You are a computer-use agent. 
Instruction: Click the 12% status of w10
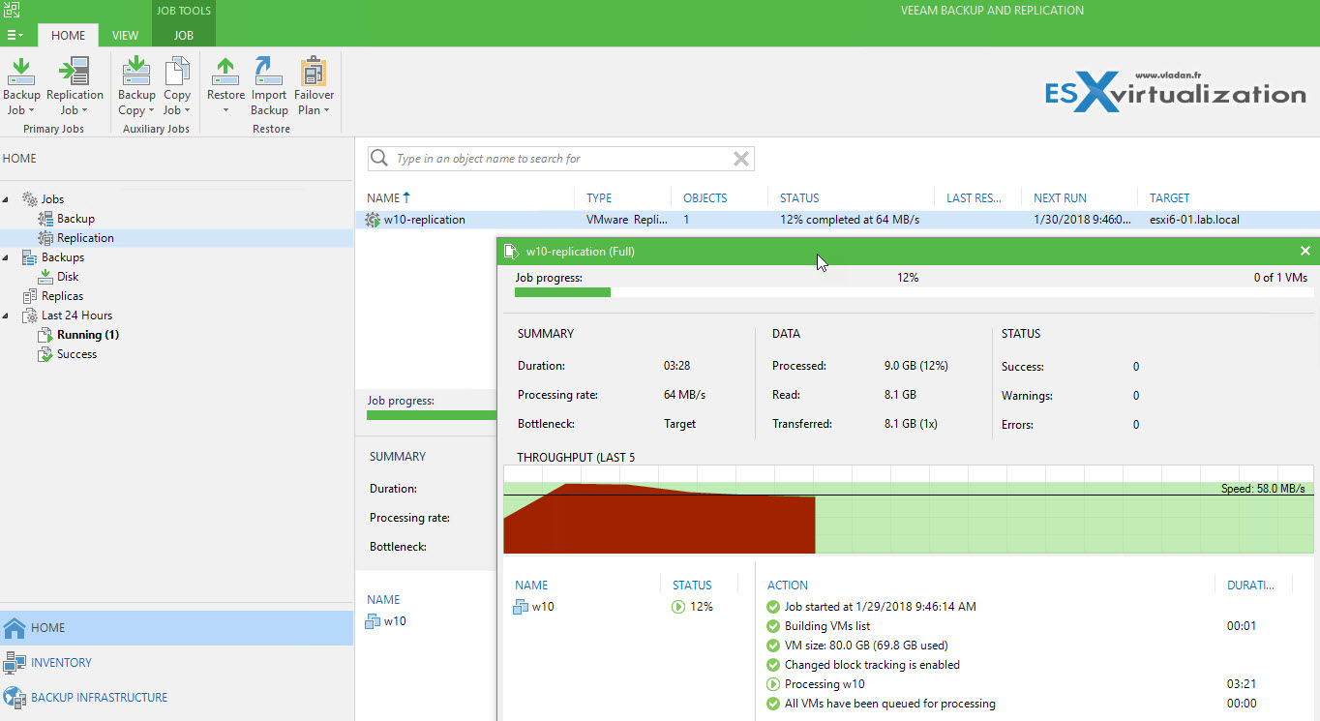693,607
